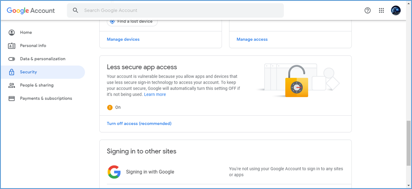
Task: Open the Home menu item
Action: click(26, 32)
